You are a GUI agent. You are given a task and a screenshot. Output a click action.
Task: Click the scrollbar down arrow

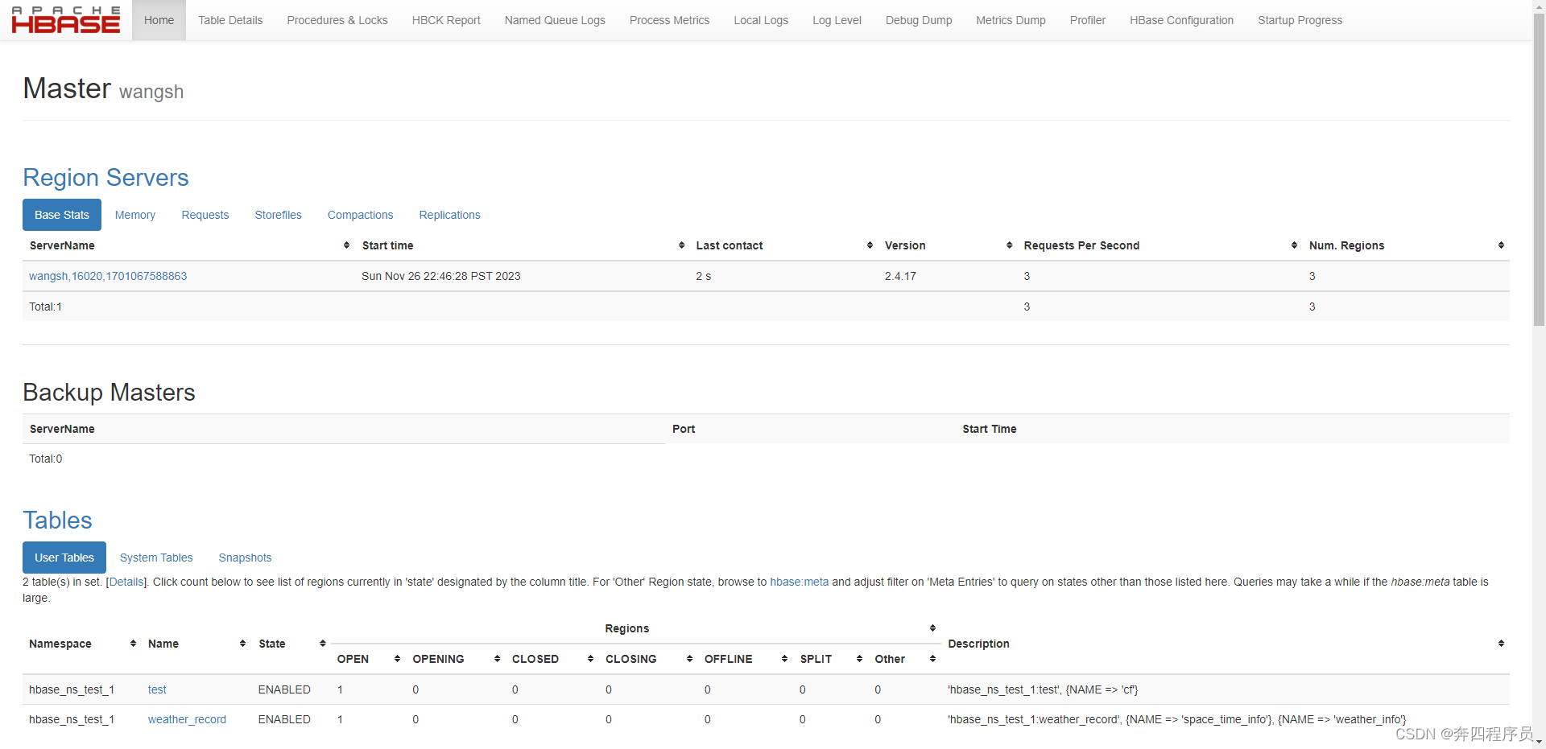[x=1539, y=742]
